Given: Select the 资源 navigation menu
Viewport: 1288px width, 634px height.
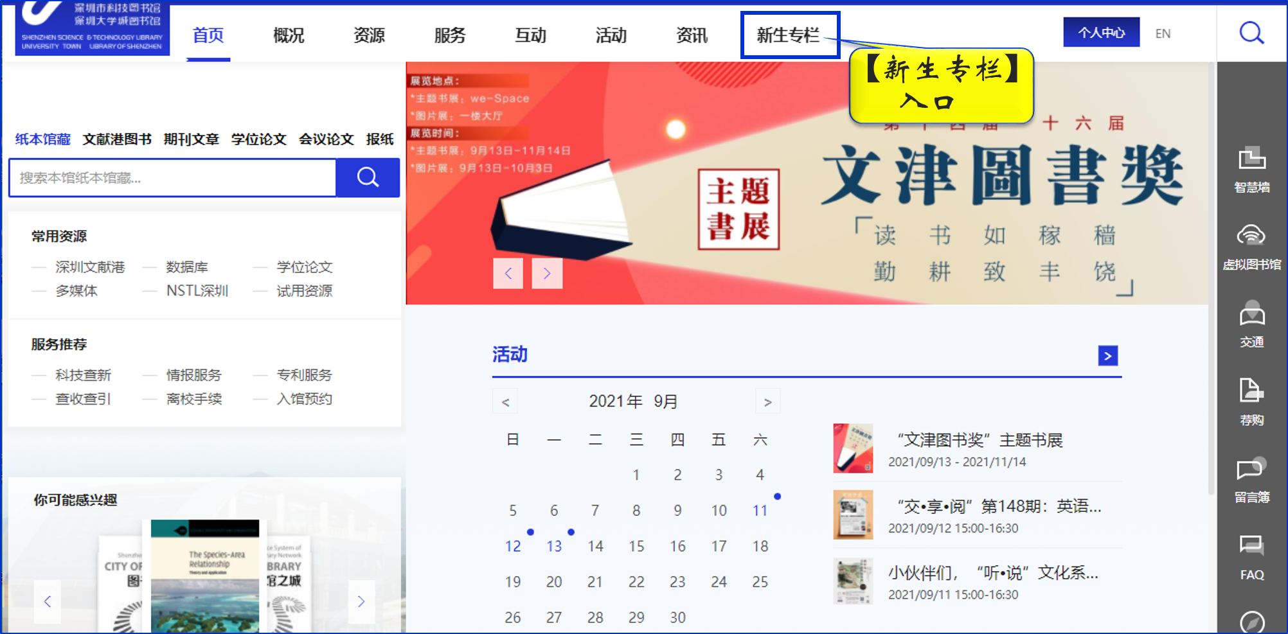Looking at the screenshot, I should 369,35.
